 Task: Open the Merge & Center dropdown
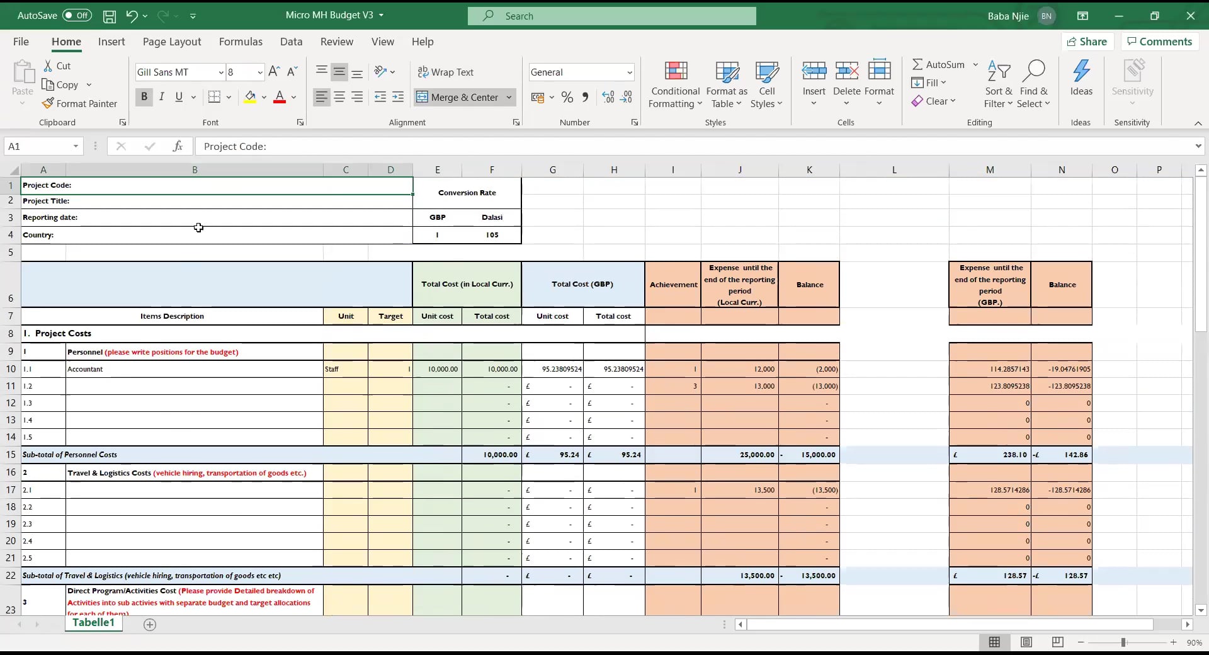tap(509, 97)
